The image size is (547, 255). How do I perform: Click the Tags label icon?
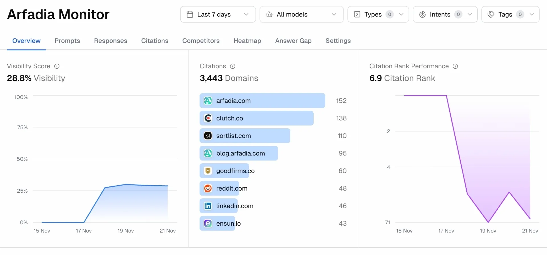click(491, 14)
